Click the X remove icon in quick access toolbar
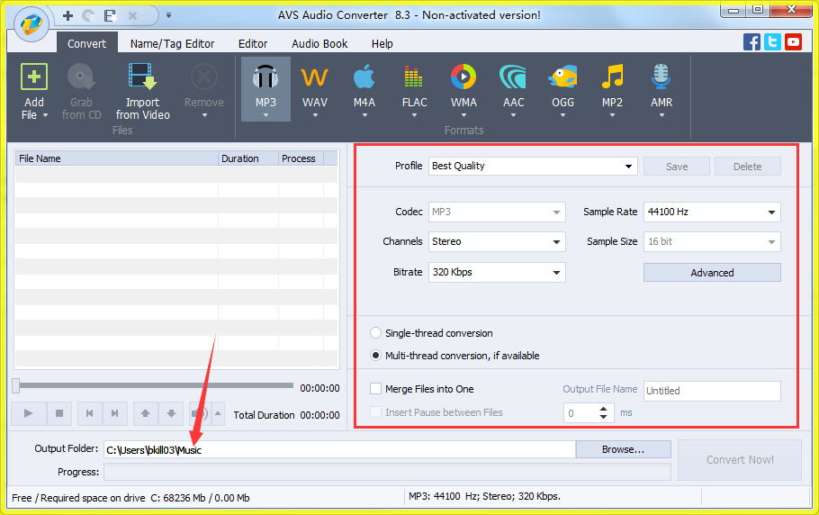The width and height of the screenshot is (819, 515). [132, 15]
